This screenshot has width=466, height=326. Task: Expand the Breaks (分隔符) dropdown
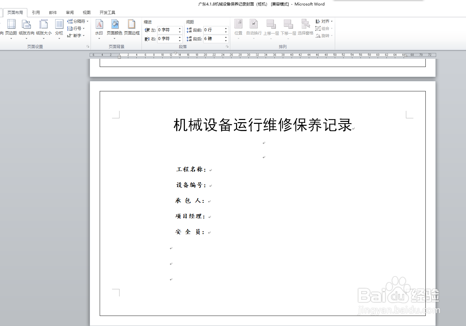click(x=77, y=21)
